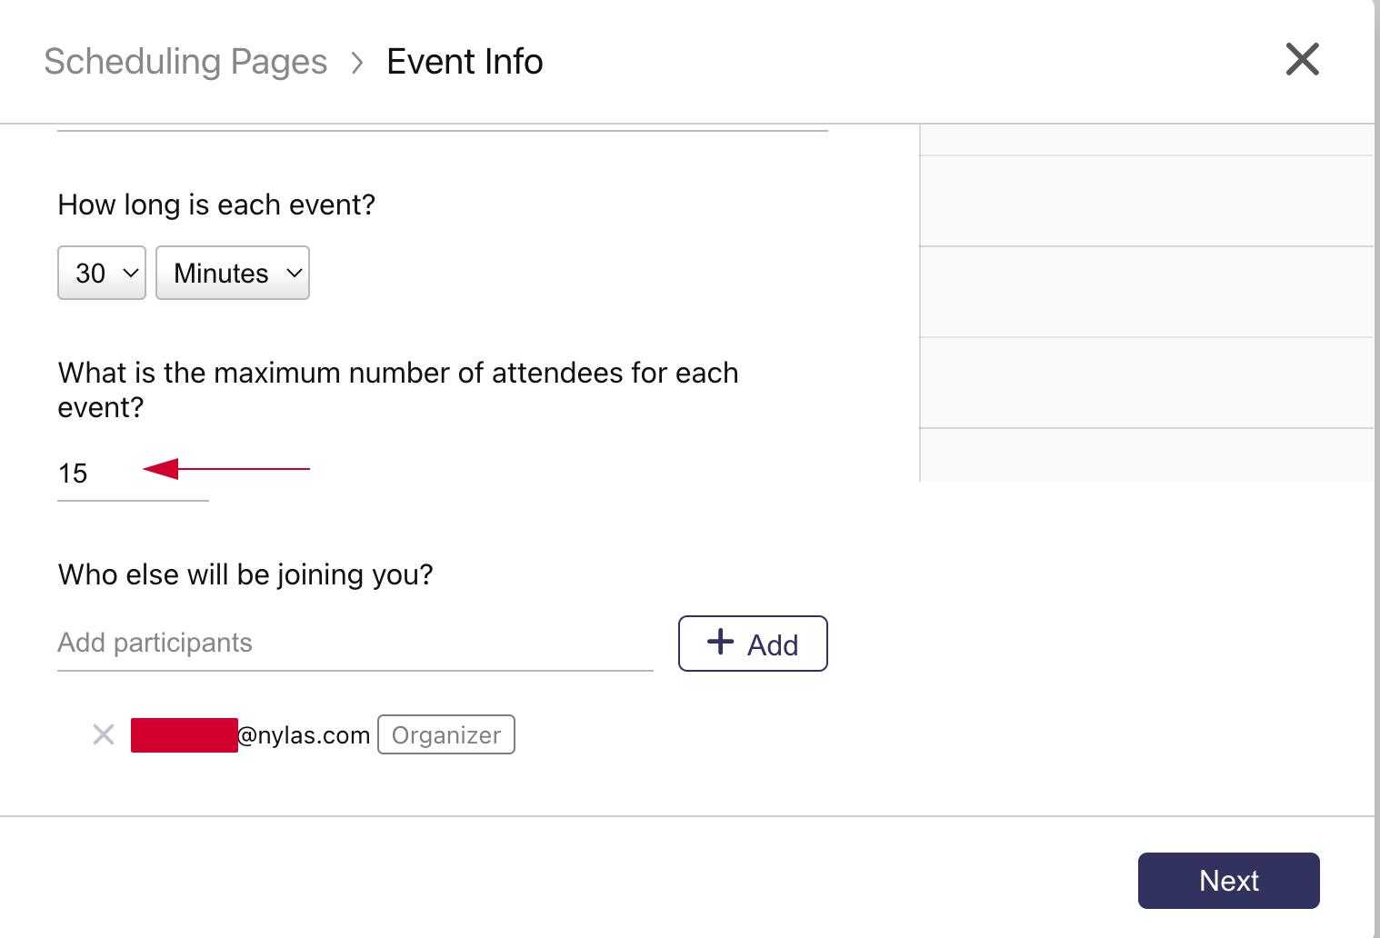Change the event duration to a new value
Viewport: 1380px width, 938px height.
pyautogui.click(x=101, y=273)
